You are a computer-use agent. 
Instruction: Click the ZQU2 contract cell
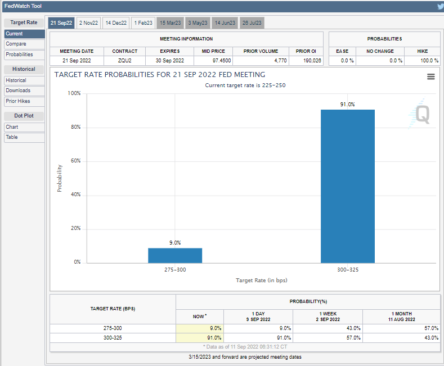pyautogui.click(x=124, y=61)
